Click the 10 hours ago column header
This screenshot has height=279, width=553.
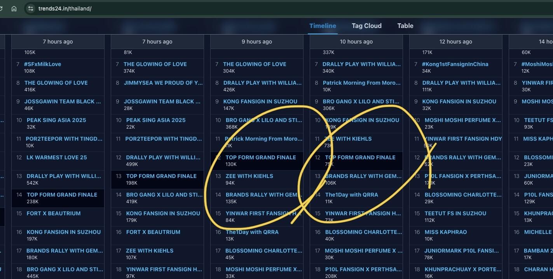tap(356, 42)
